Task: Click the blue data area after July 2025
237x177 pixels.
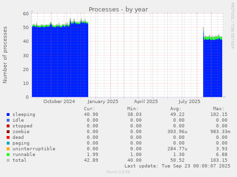Action: pyautogui.click(x=213, y=68)
